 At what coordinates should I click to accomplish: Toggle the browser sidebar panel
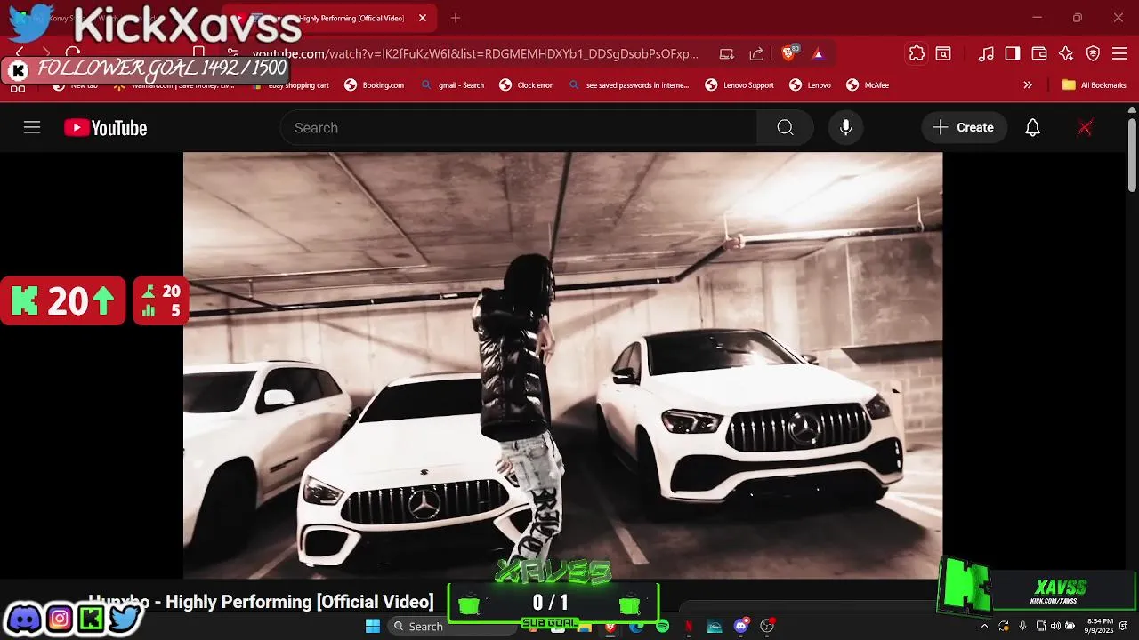(1013, 53)
